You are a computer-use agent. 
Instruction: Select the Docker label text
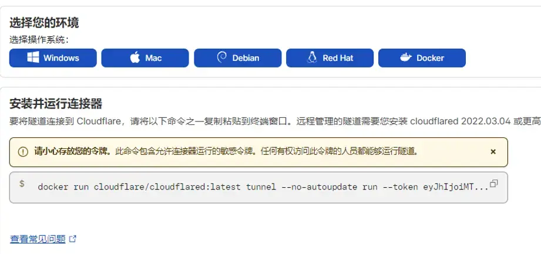[x=430, y=58]
